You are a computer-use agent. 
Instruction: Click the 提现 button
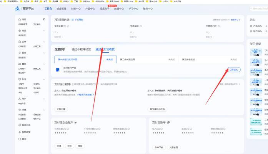[x=80, y=146]
